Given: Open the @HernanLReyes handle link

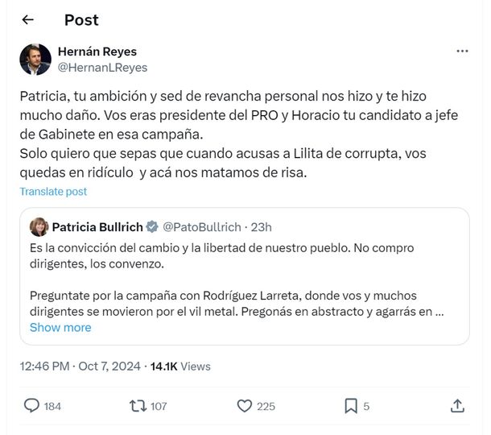Looking at the screenshot, I should [x=102, y=68].
